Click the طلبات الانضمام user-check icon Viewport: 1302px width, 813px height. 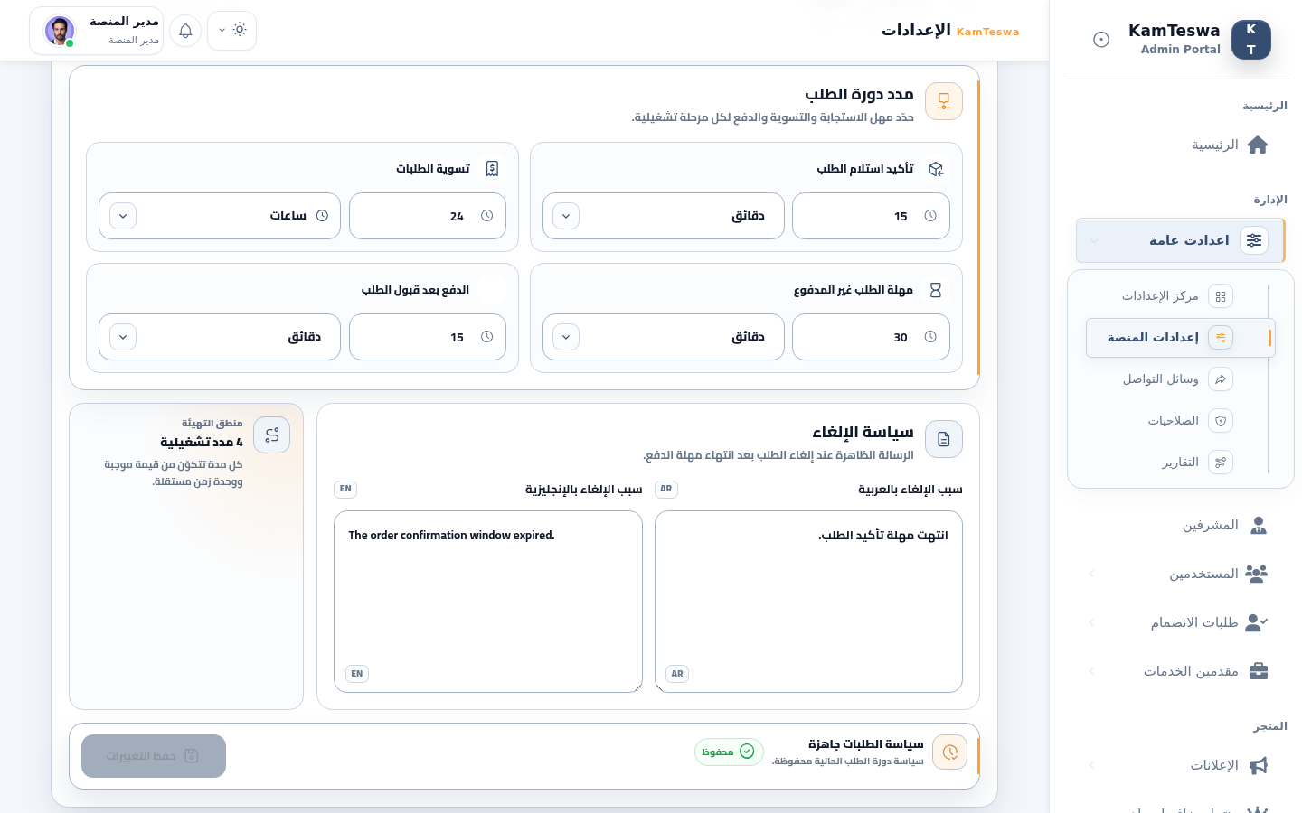pyautogui.click(x=1258, y=622)
